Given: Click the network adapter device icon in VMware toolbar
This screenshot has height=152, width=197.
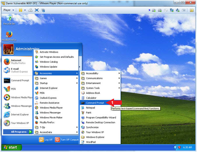Looking at the screenshot, I should click(x=172, y=10).
